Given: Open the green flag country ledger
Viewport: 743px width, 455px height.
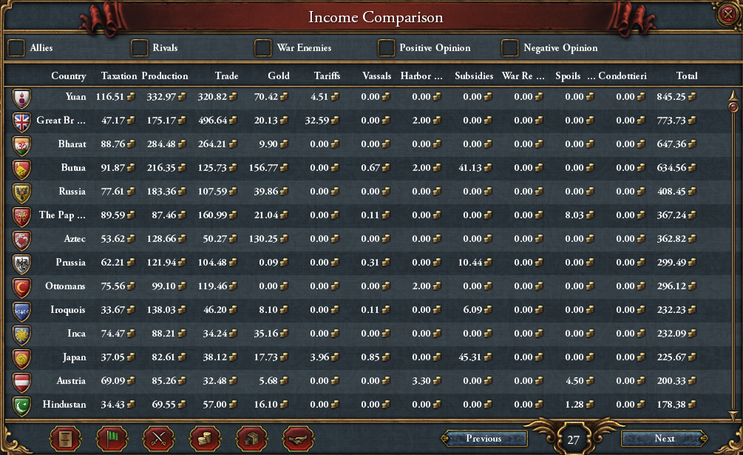Looking at the screenshot, I should pyautogui.click(x=112, y=439).
